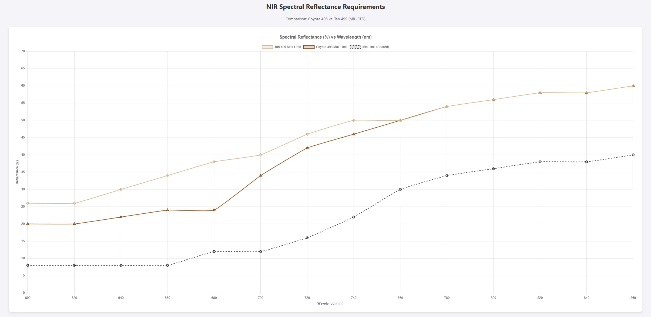Select the diamond marker at 600 nm on Tan line
The image size is (651, 317).
[28, 203]
